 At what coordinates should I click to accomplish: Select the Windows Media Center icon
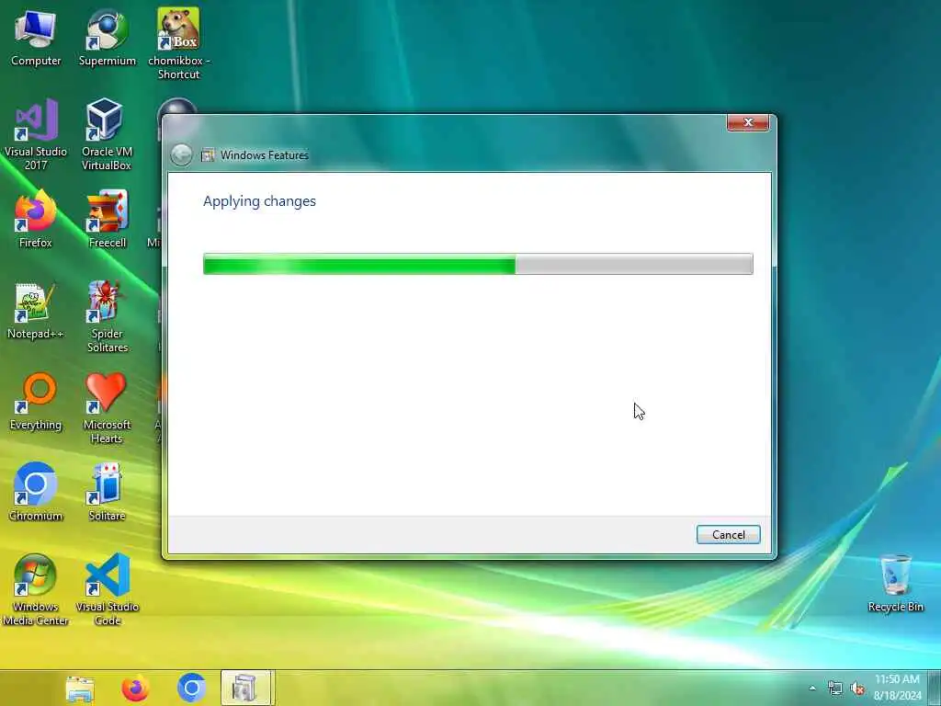click(x=36, y=589)
